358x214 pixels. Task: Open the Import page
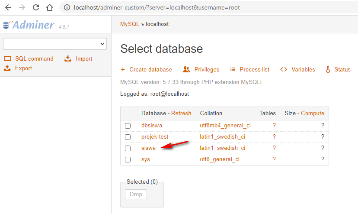(x=84, y=58)
